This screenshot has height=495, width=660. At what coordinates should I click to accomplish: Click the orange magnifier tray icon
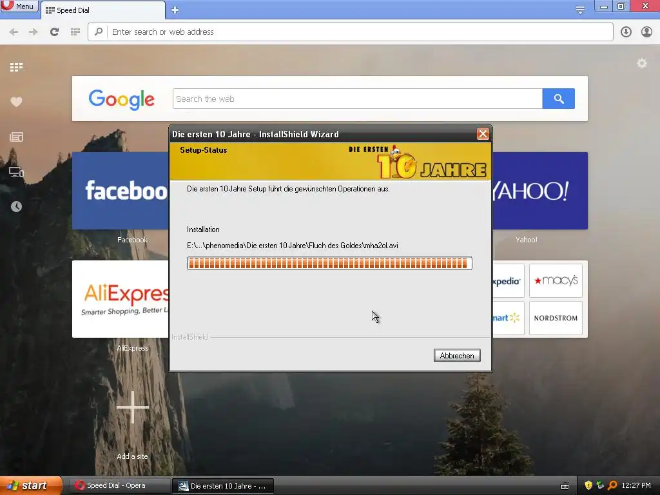click(x=612, y=486)
